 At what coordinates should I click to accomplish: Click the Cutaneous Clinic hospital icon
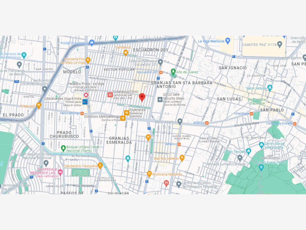110,95
